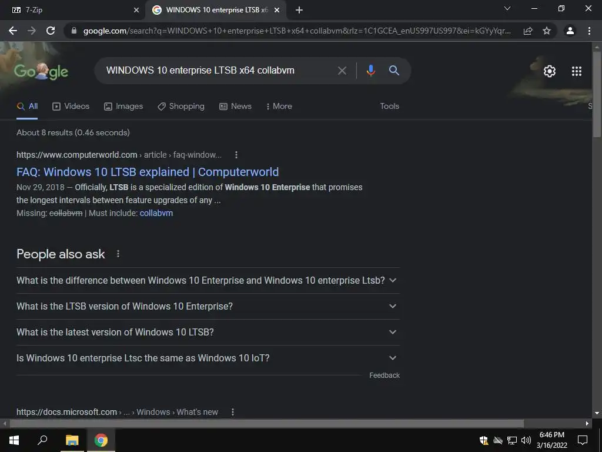Share this page icon in address bar
Image resolution: width=602 pixels, height=452 pixels.
[x=528, y=31]
